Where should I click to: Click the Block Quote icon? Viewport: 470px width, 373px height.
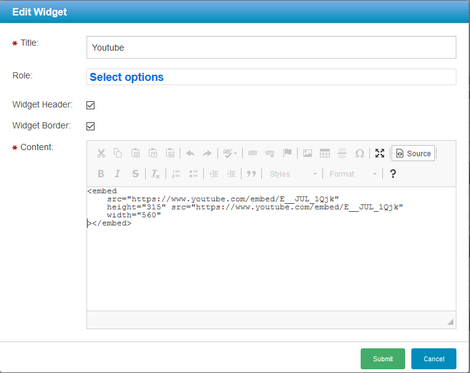pos(251,174)
